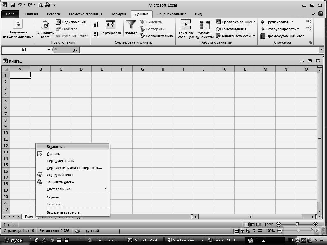Sort descending Z to A icon
Viewport: 327px width, 245px height.
pos(96,34)
